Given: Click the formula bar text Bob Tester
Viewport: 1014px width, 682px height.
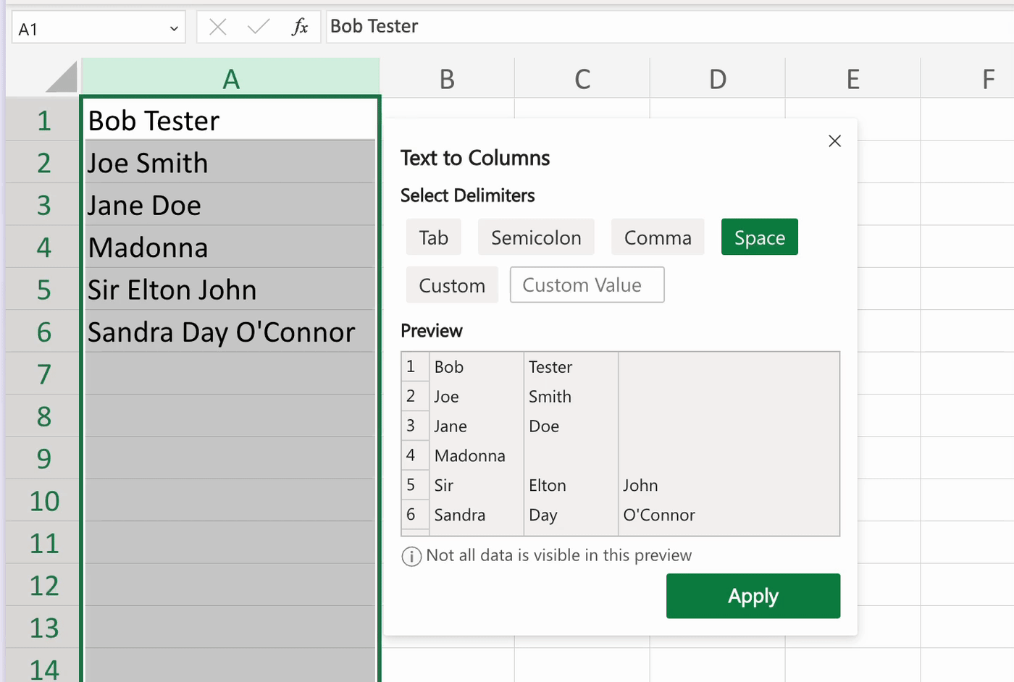Looking at the screenshot, I should click(x=374, y=27).
